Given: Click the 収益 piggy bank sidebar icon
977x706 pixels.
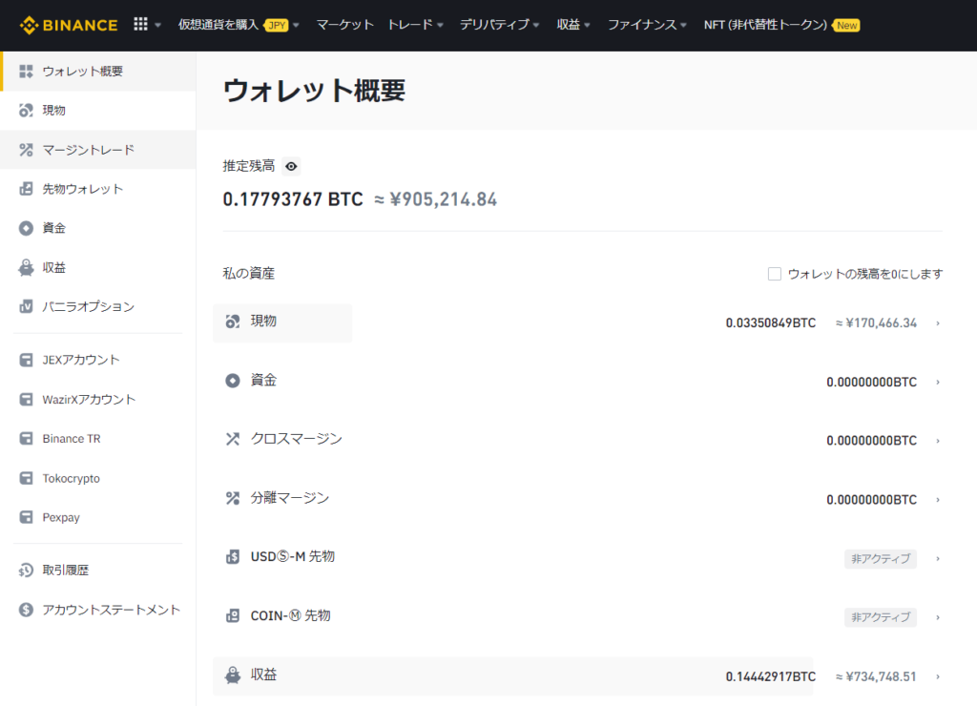Looking at the screenshot, I should tap(27, 268).
